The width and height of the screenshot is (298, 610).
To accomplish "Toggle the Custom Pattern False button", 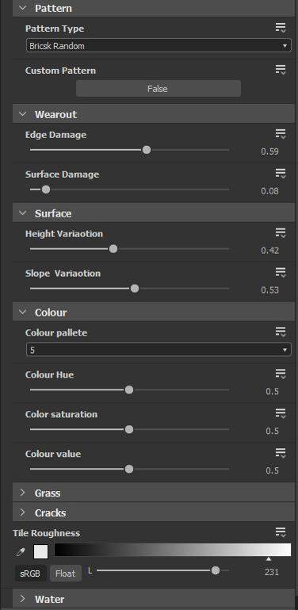I will click(x=159, y=89).
